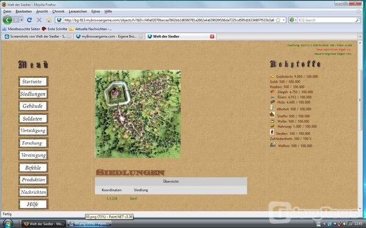366x228 pixels.
Task: Click the Eisen resource icon
Action: (x=272, y=97)
